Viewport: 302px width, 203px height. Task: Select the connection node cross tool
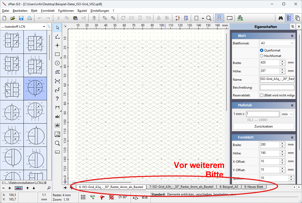[57, 45]
